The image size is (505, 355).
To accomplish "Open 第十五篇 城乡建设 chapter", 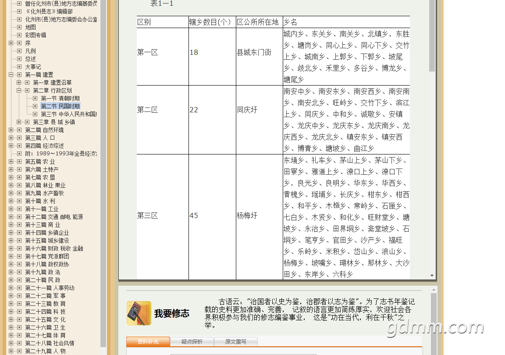I will pyautogui.click(x=47, y=240).
